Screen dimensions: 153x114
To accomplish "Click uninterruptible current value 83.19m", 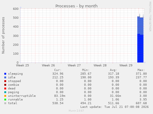I will [60, 96].
